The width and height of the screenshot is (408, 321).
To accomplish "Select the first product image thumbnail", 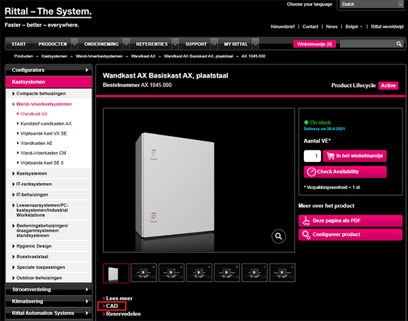I will click(x=116, y=273).
